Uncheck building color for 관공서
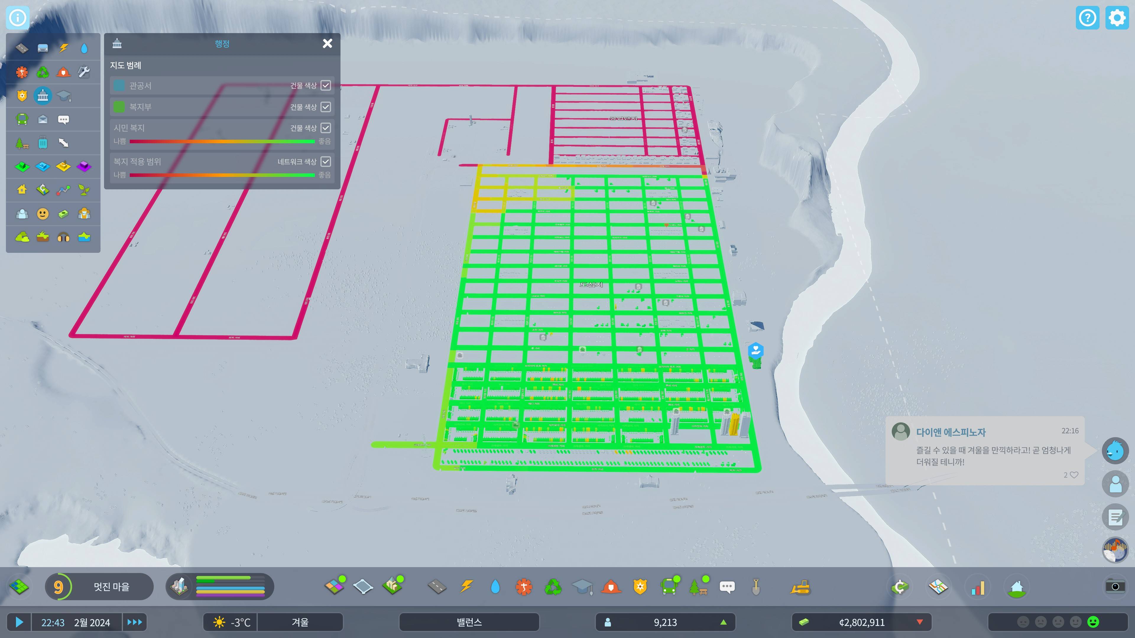Screen dimensions: 1135x638 pos(326,85)
